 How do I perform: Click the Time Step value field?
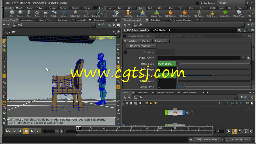(x=167, y=64)
